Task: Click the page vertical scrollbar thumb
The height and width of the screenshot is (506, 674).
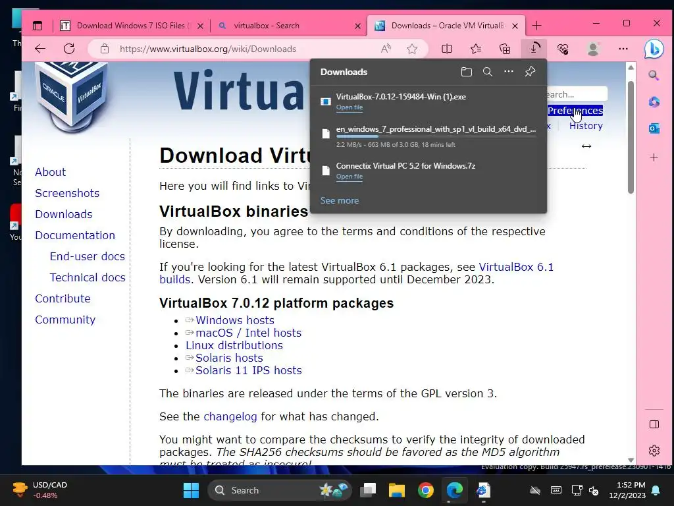Action: [631, 137]
